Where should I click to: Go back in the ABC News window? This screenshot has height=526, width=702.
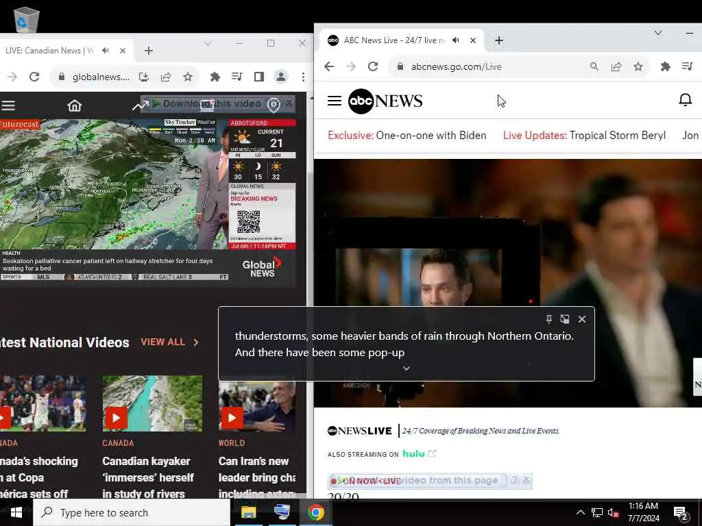[329, 66]
